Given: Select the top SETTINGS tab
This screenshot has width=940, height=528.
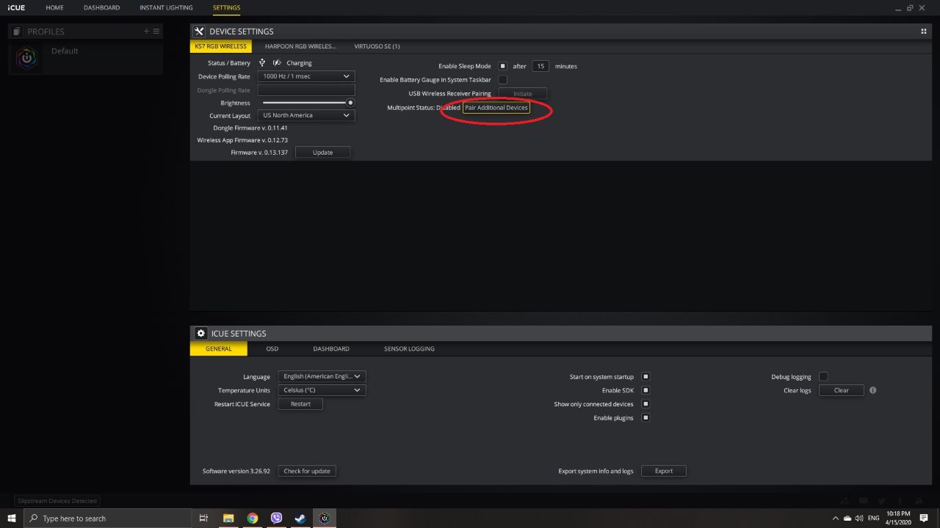Looking at the screenshot, I should [226, 7].
